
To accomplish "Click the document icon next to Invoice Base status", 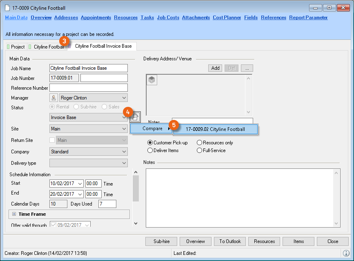I will coord(136,117).
